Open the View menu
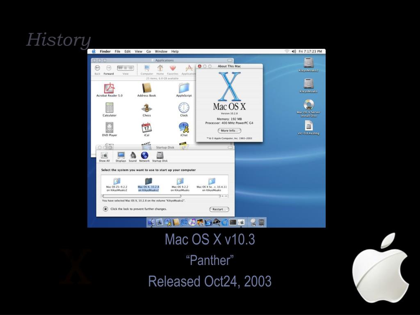 [139, 51]
